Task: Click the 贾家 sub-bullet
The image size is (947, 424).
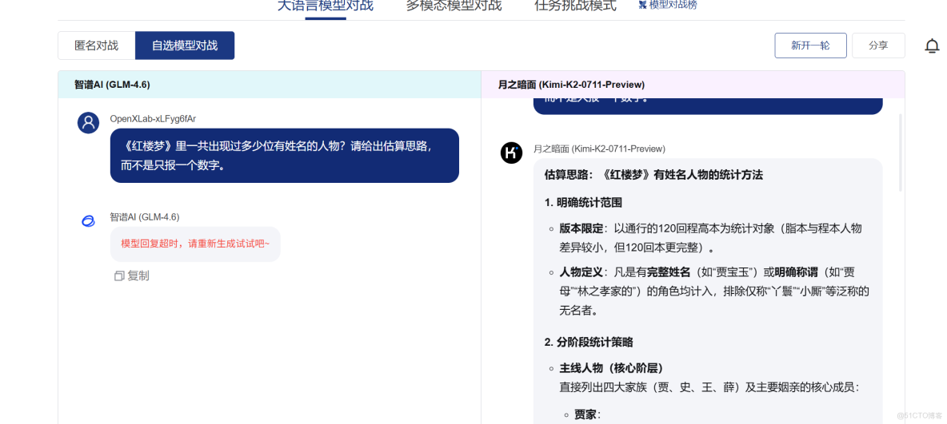Action: point(586,414)
